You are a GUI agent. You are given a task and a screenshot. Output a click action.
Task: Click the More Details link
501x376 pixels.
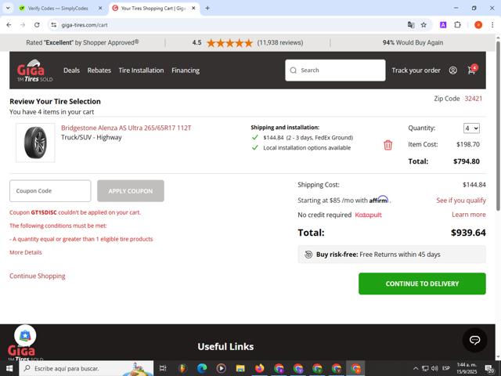pyautogui.click(x=26, y=252)
